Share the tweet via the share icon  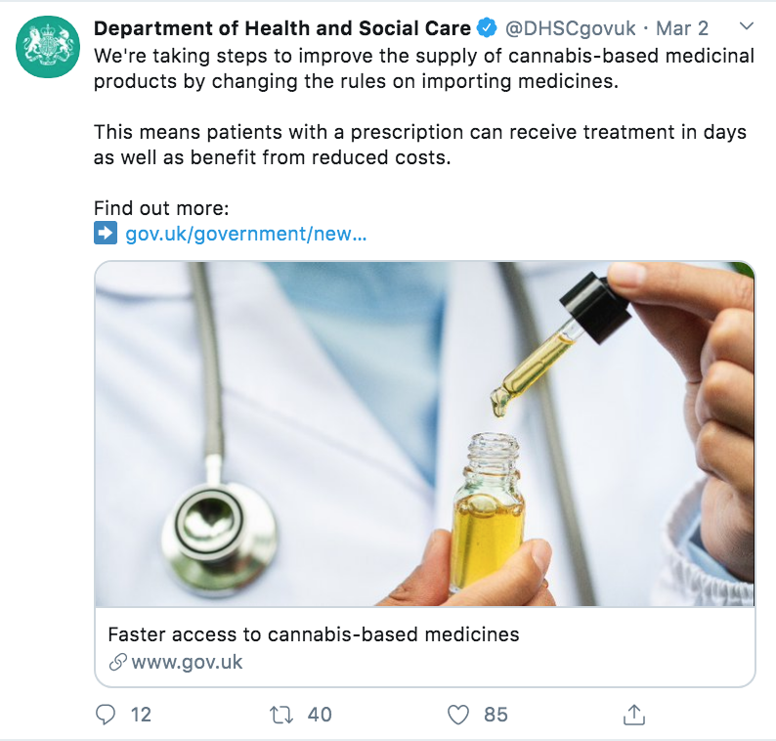[634, 715]
